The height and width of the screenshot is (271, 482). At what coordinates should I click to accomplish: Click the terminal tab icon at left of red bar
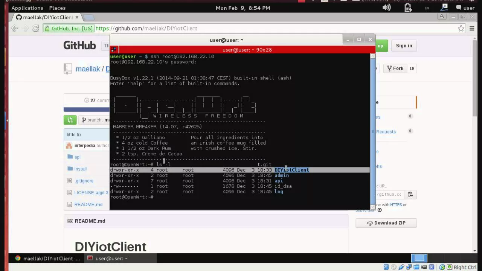point(113,50)
